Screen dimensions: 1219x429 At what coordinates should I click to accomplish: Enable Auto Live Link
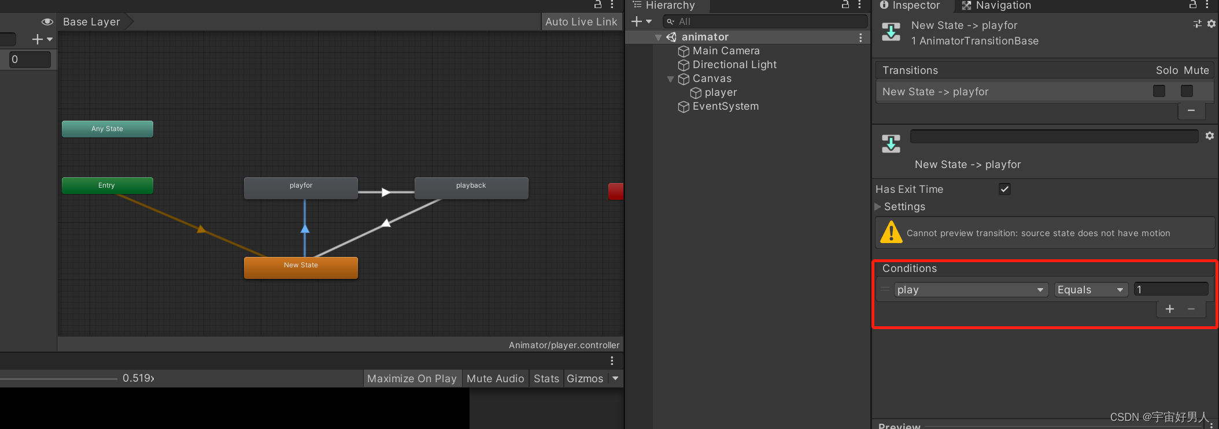pos(581,22)
